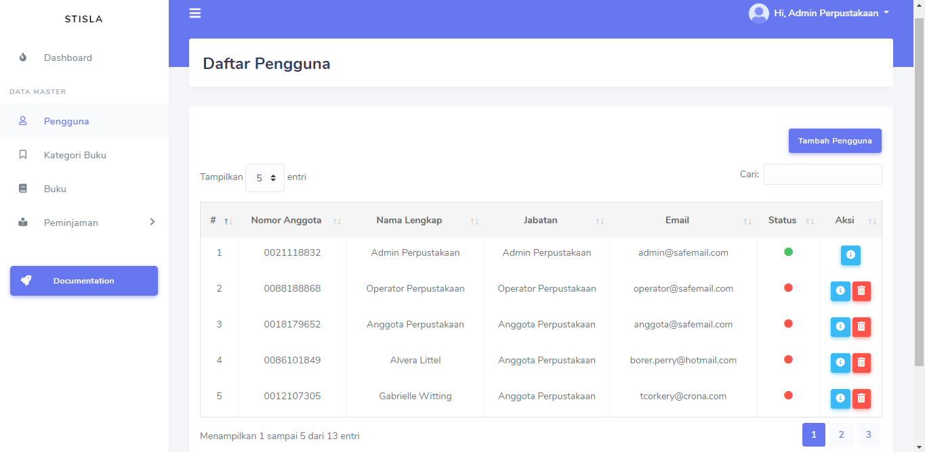This screenshot has height=452, width=925.
Task: Open the sidebar hamburger menu
Action: point(194,13)
